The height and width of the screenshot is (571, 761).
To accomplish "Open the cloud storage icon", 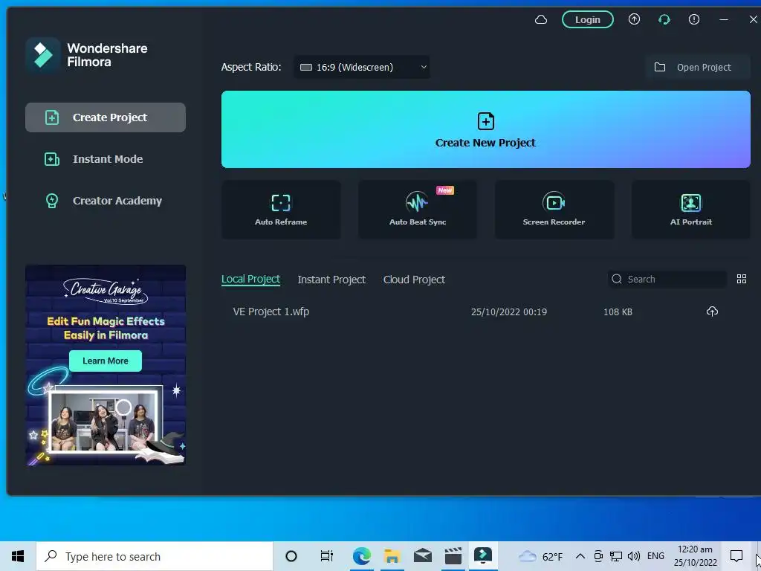I will pos(541,19).
